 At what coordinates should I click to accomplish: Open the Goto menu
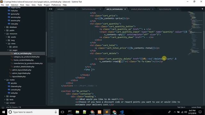coord(34,5)
